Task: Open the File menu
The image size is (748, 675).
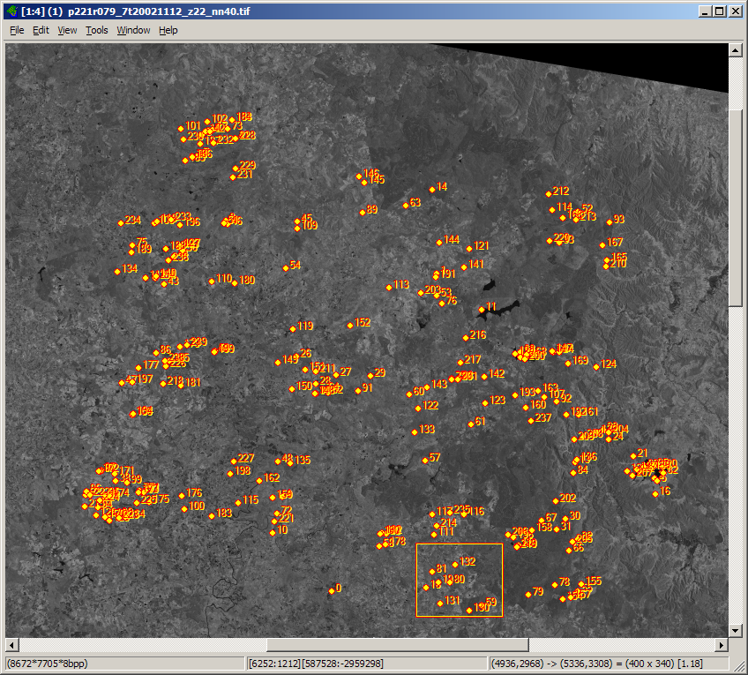Action: pyautogui.click(x=17, y=30)
